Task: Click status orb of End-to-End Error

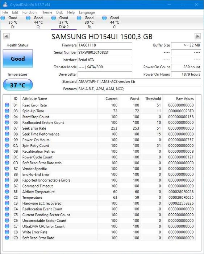Action: (7, 174)
